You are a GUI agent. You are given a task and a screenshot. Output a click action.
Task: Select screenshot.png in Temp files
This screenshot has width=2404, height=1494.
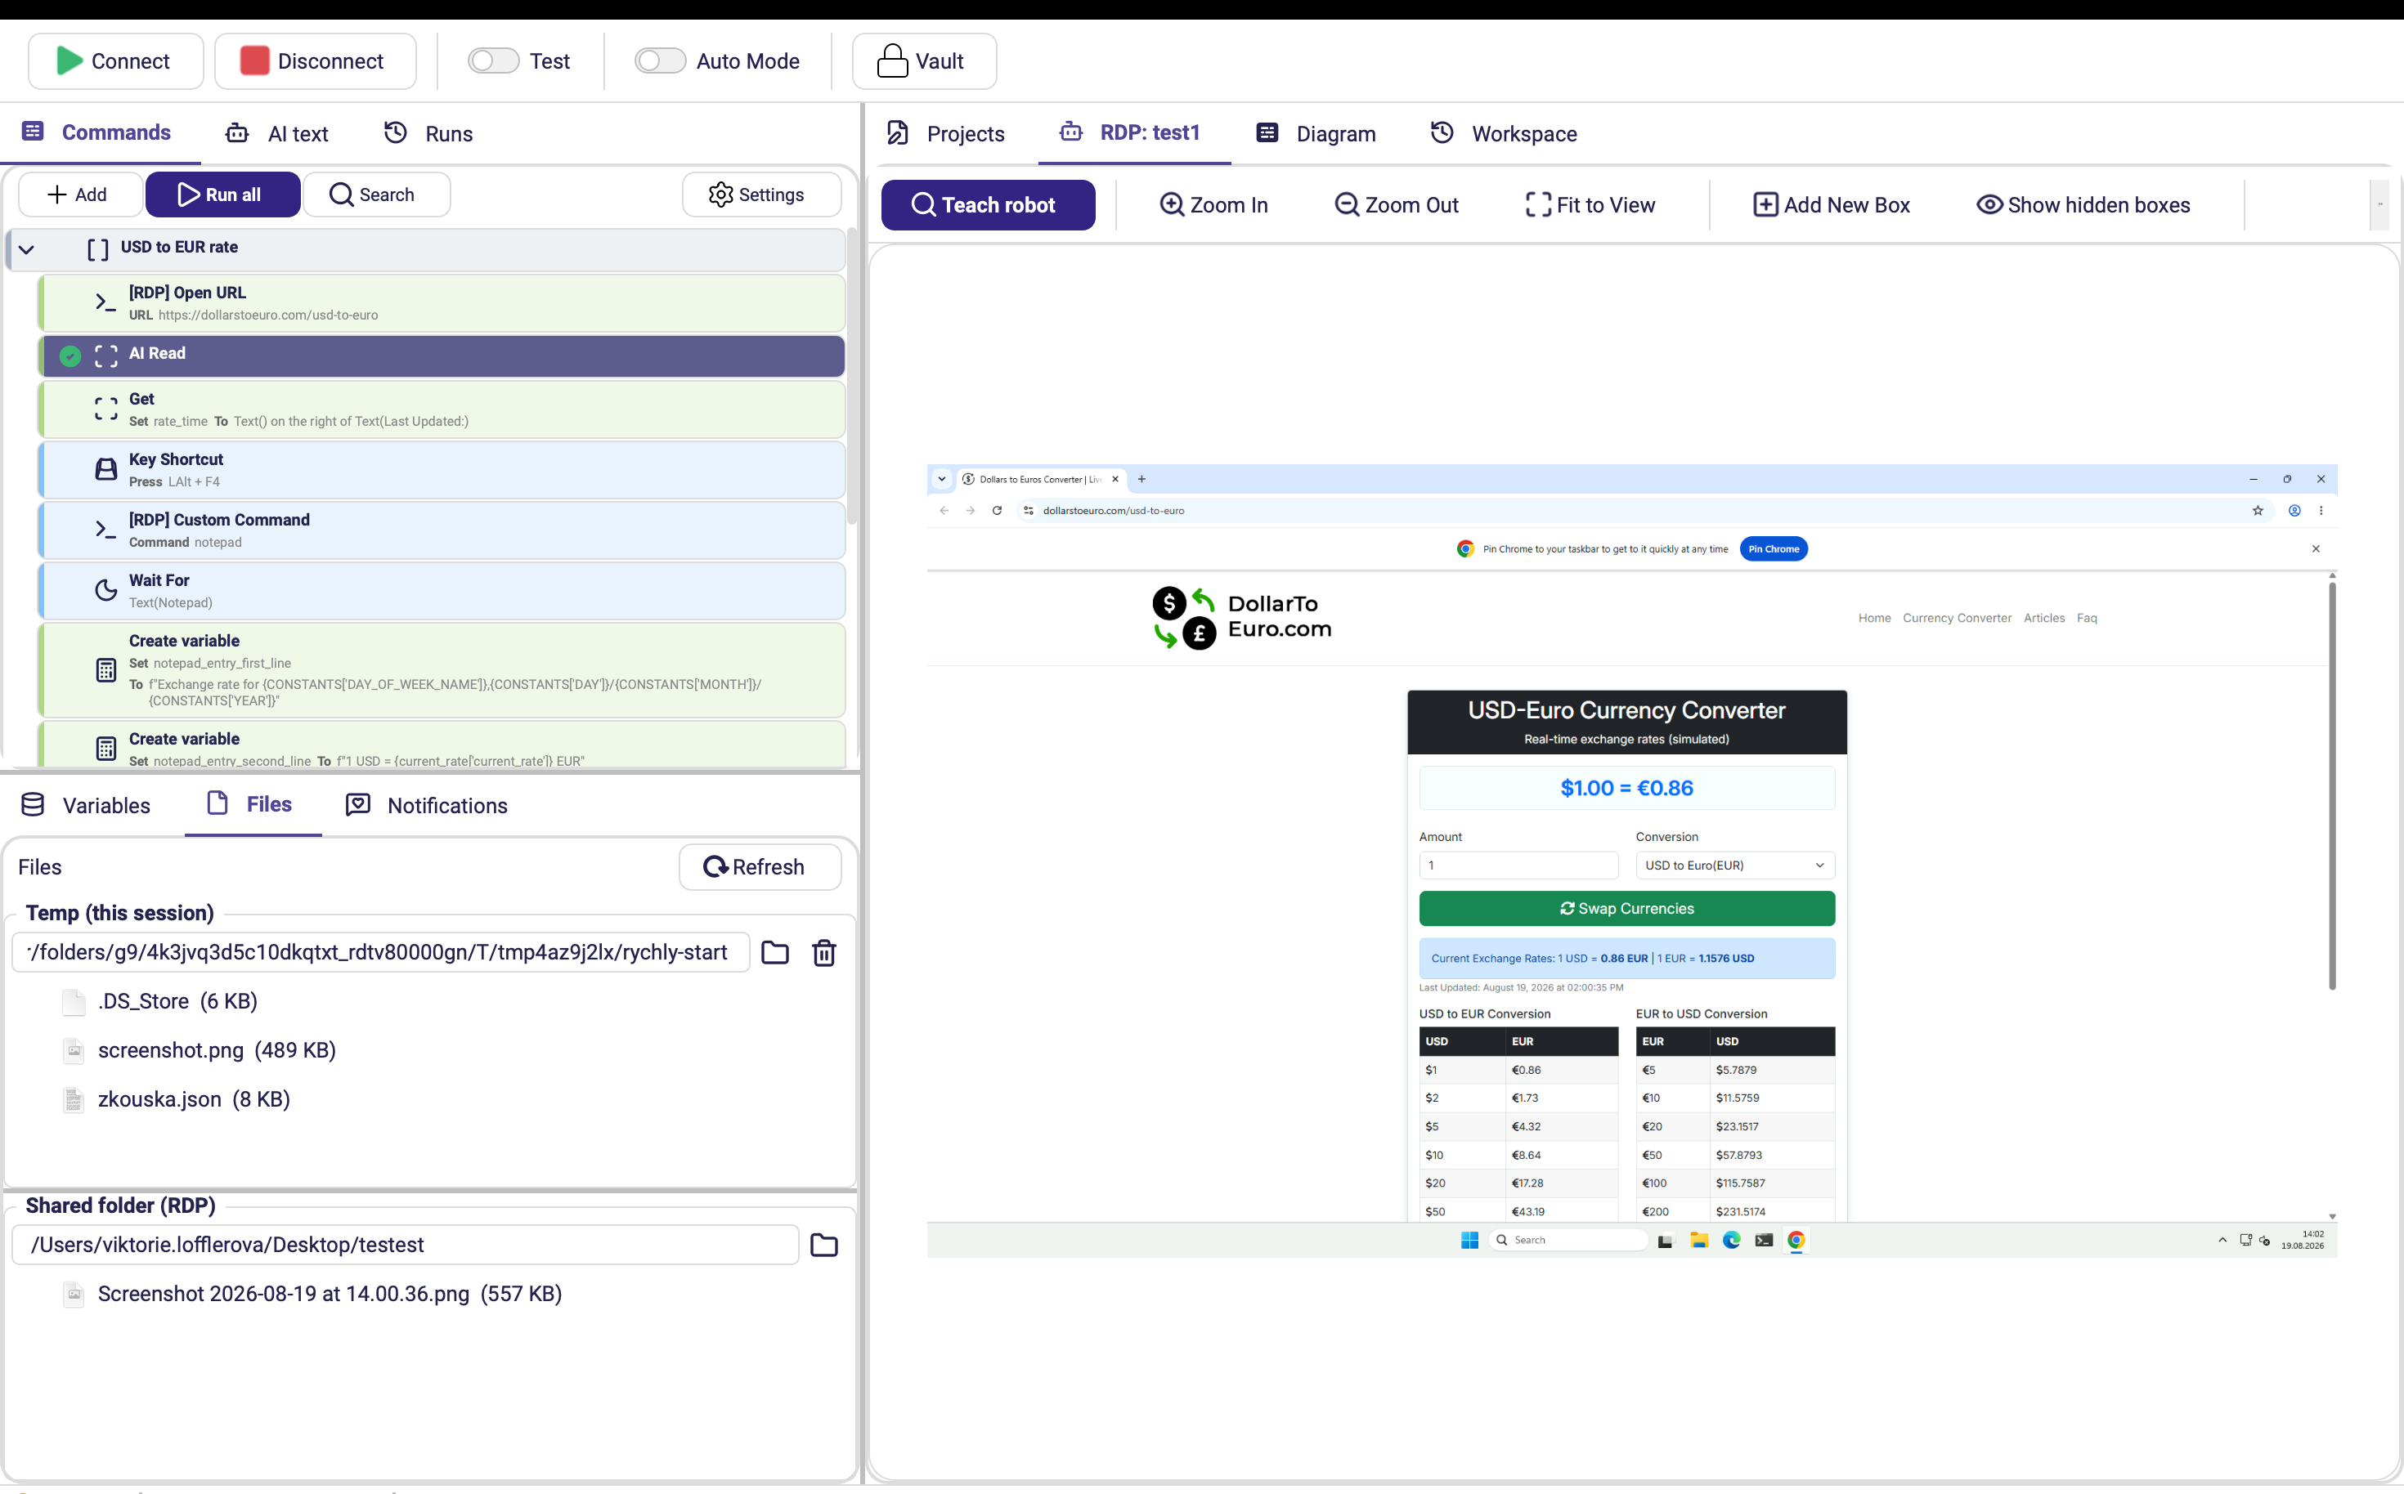click(200, 1050)
